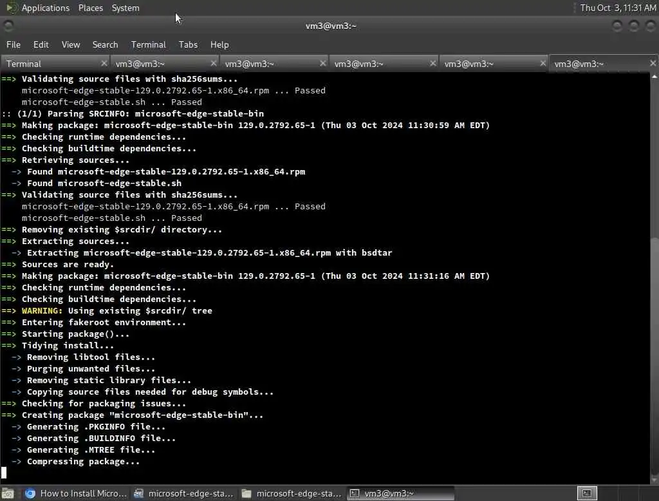
Task: Open the Terminal menu
Action: point(149,44)
